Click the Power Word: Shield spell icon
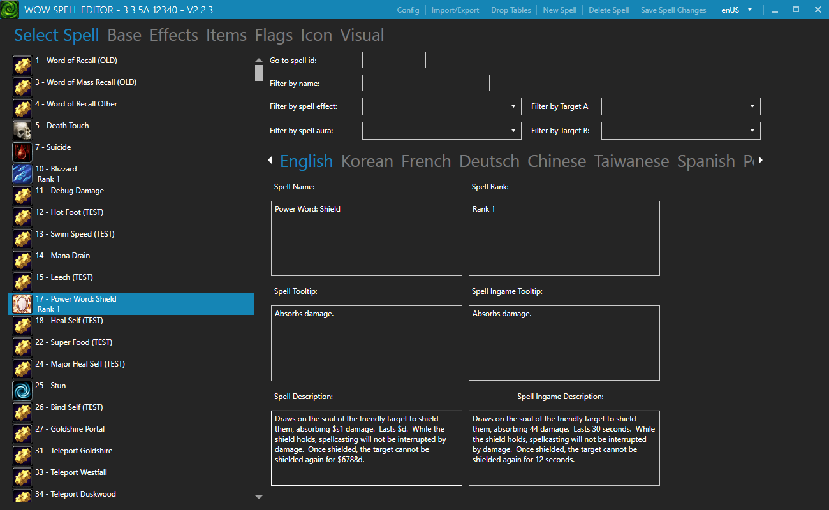 pos(22,304)
